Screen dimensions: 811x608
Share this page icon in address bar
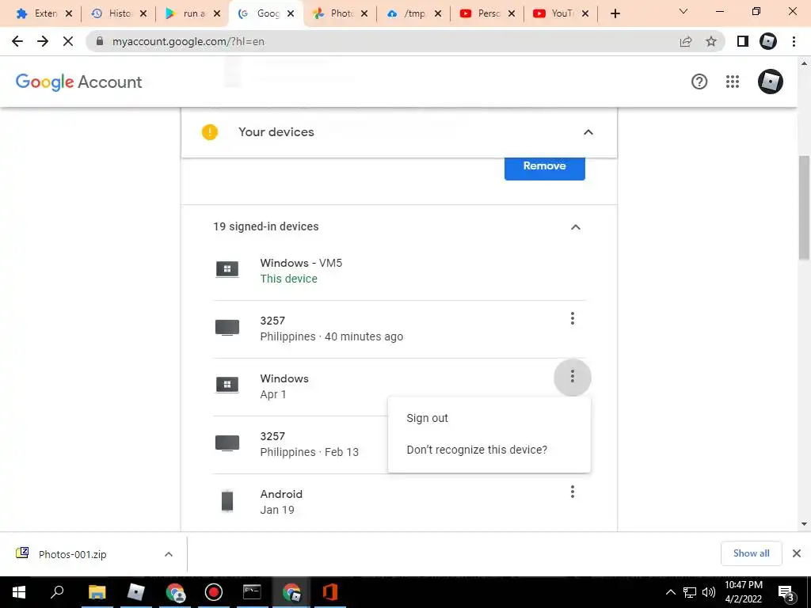pos(686,41)
